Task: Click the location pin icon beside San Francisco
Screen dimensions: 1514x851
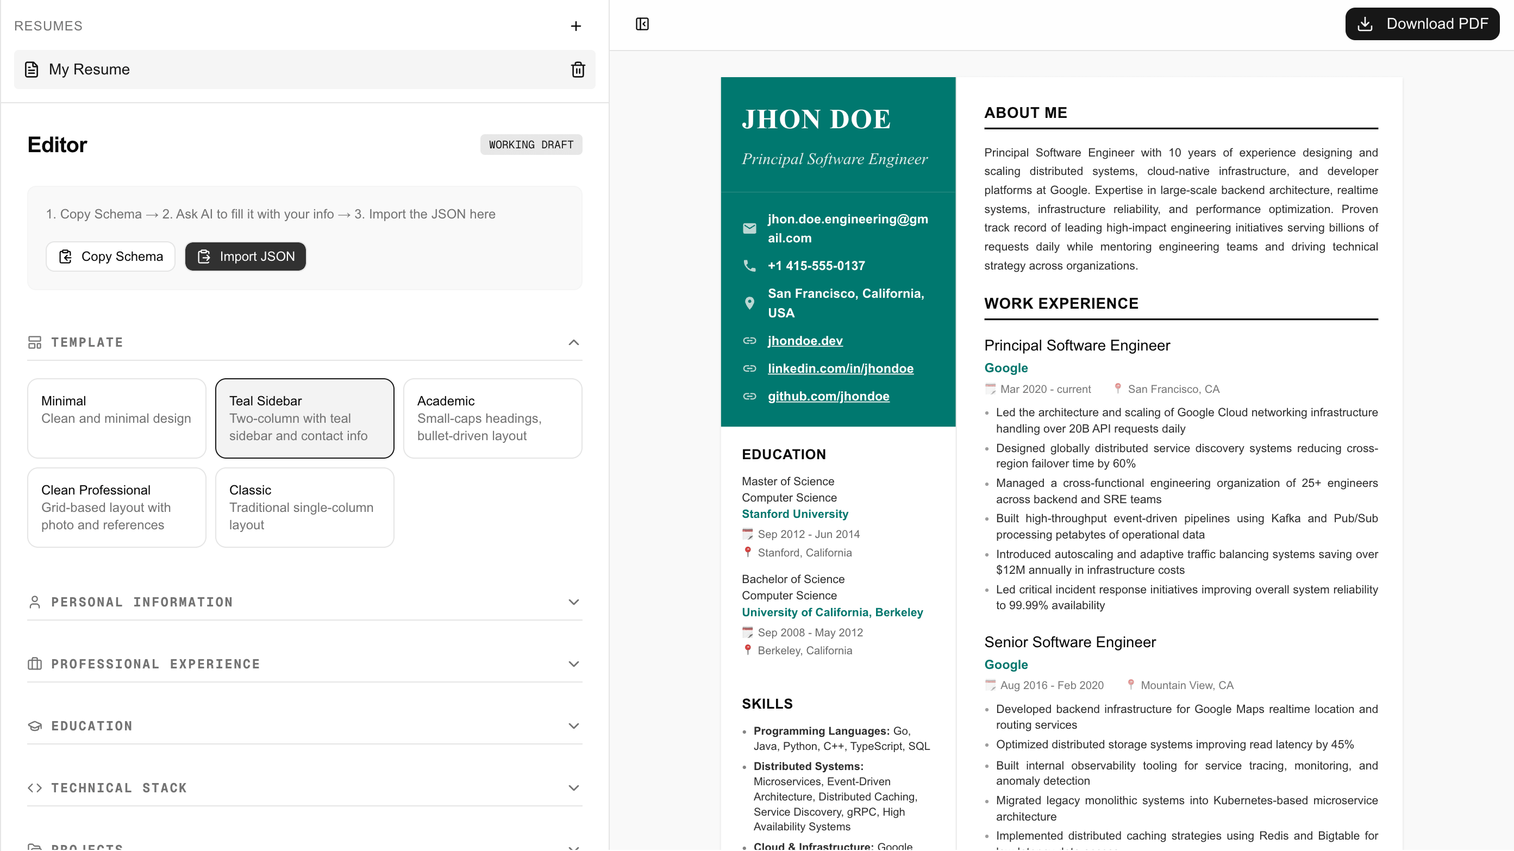Action: (x=749, y=303)
